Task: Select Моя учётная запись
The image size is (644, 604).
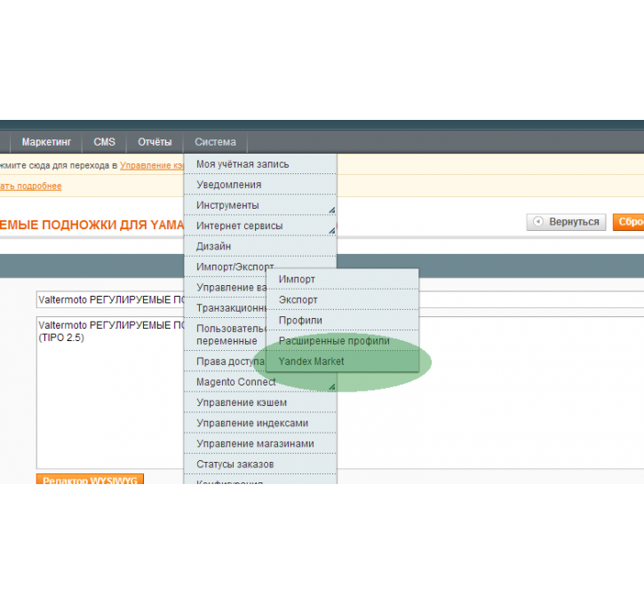Action: point(260,163)
